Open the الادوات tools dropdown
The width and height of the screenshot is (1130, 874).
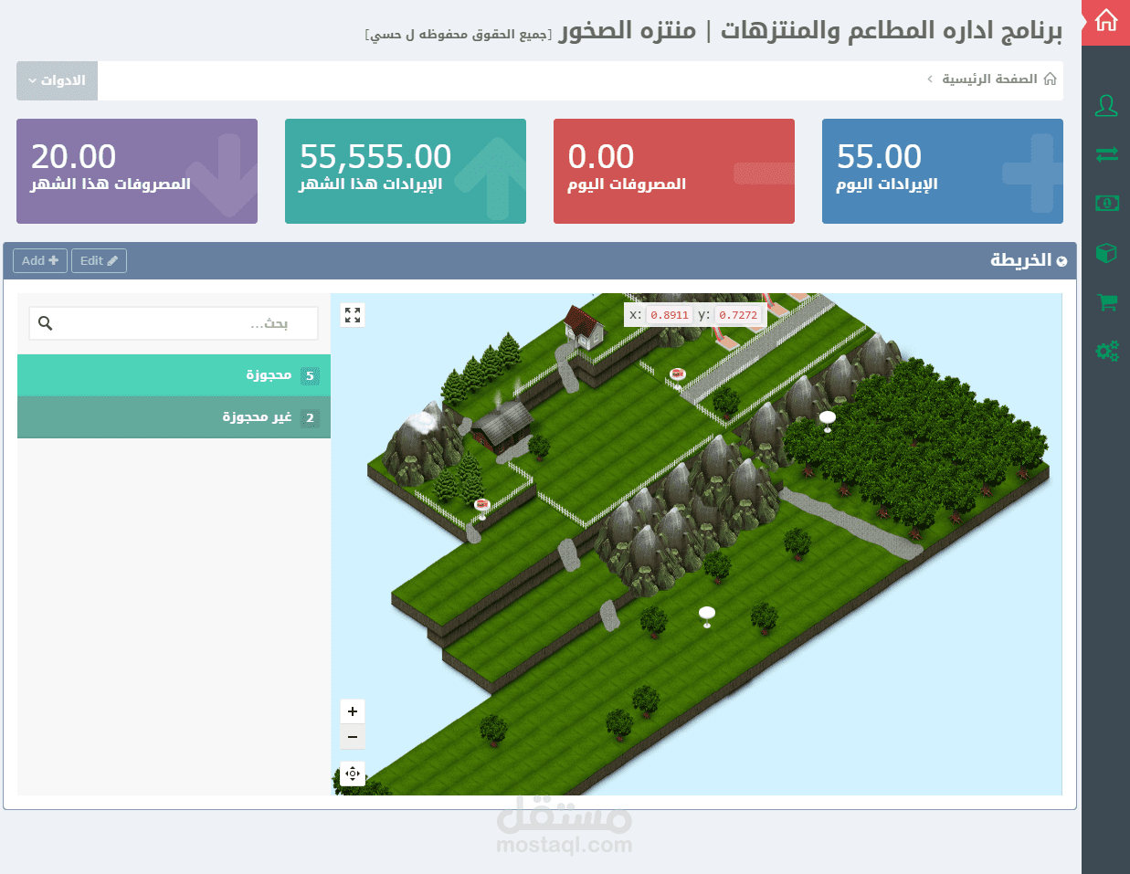(x=56, y=80)
